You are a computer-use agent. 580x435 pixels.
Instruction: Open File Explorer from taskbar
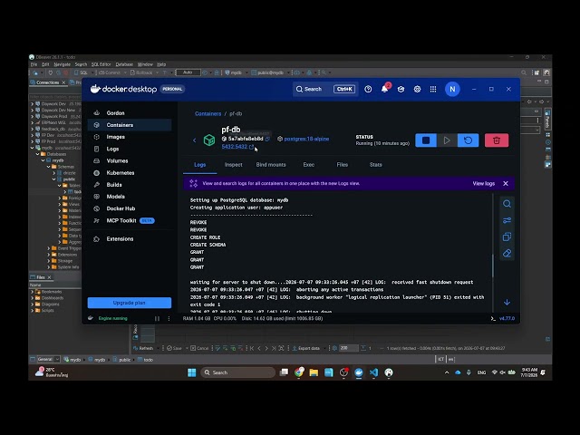(314, 372)
